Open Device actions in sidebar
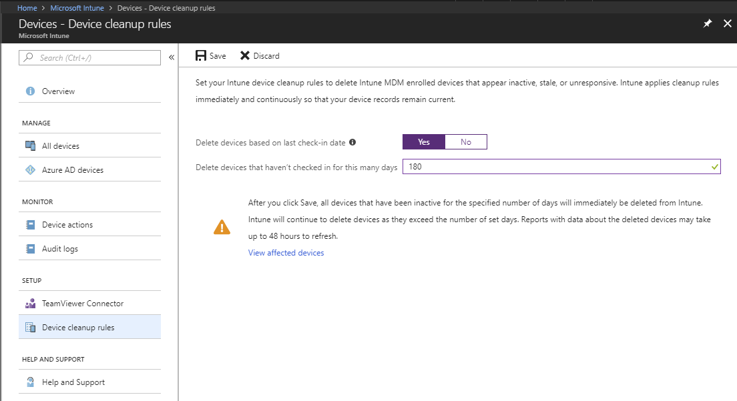This screenshot has width=737, height=401. pyautogui.click(x=67, y=225)
